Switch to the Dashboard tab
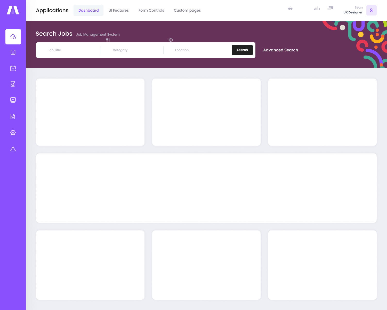The height and width of the screenshot is (310, 387). click(x=88, y=10)
